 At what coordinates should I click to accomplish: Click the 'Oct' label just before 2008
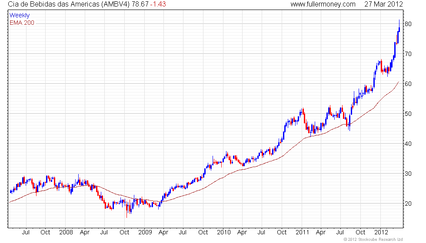pyautogui.click(x=45, y=233)
